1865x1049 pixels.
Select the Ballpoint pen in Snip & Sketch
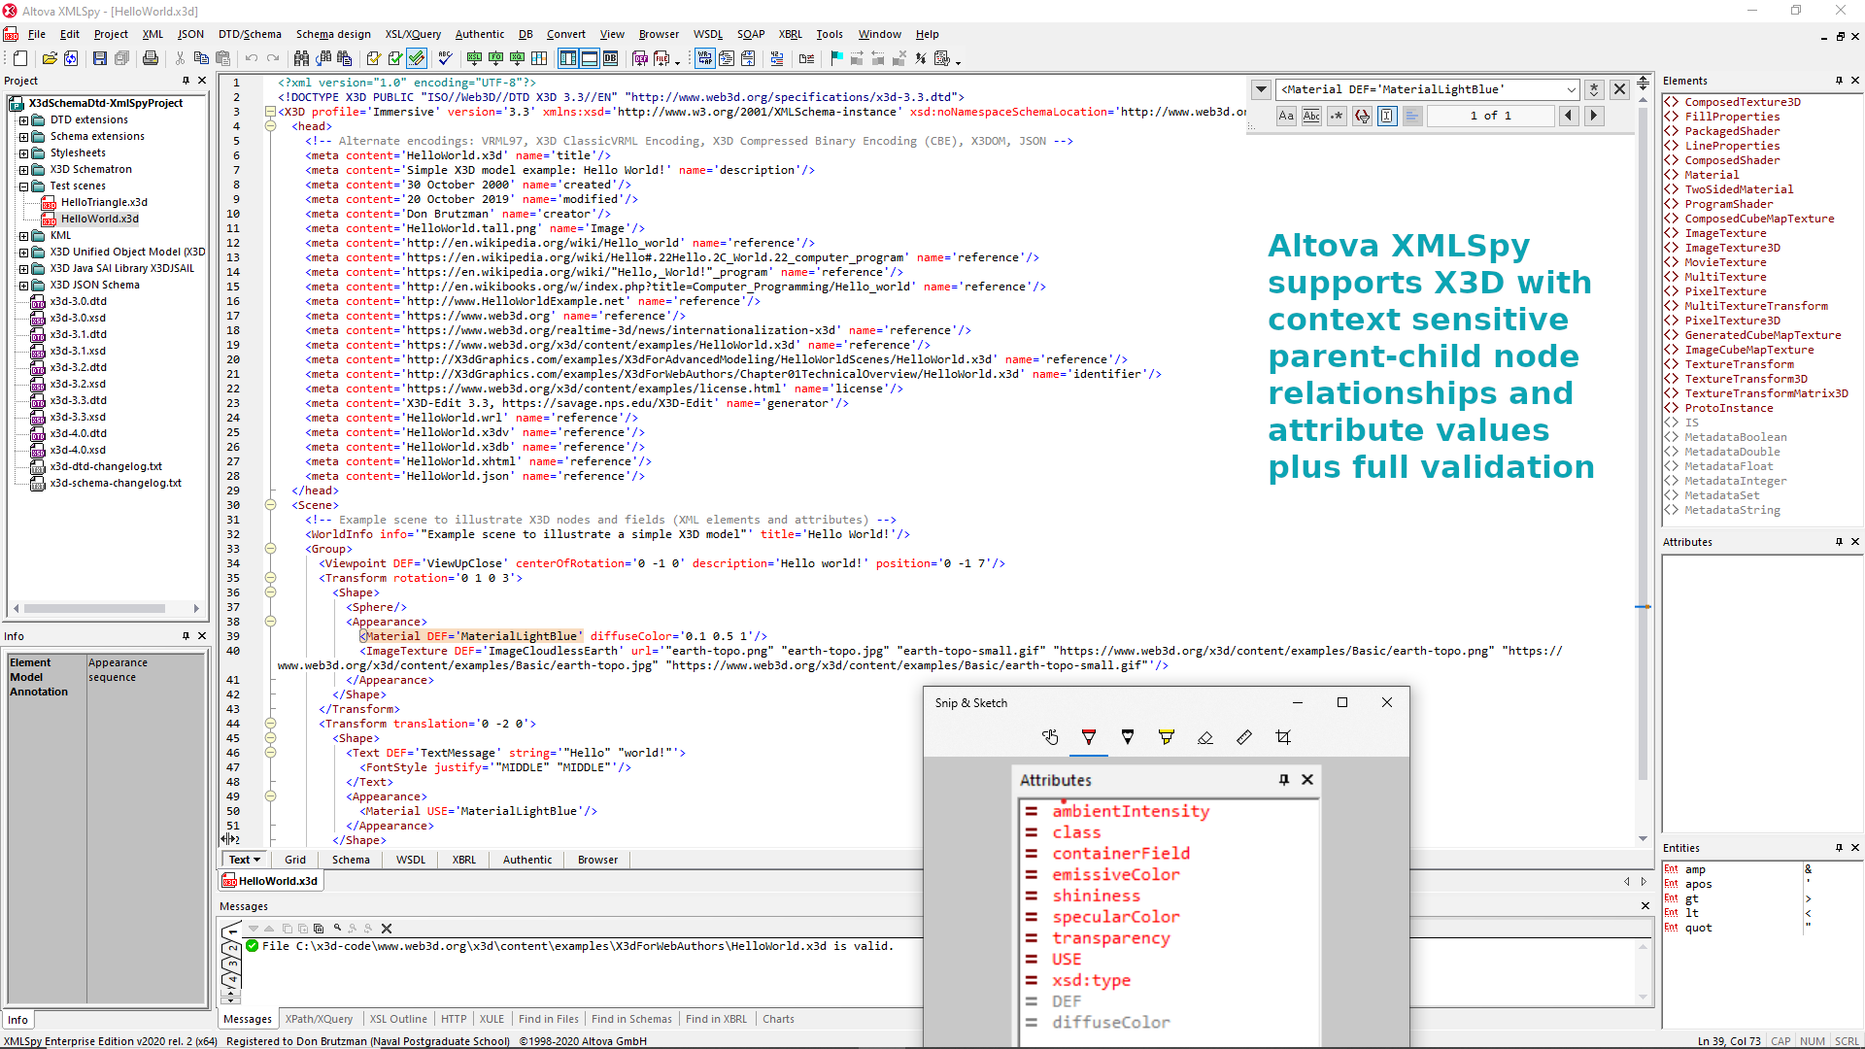[1088, 737]
